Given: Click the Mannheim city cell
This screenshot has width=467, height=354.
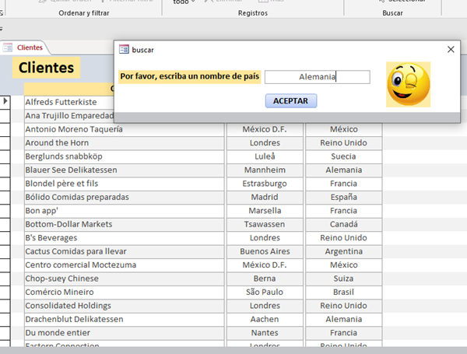Looking at the screenshot, I should coord(265,170).
